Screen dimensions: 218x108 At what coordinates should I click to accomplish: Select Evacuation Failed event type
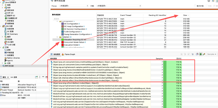[x=71, y=45]
